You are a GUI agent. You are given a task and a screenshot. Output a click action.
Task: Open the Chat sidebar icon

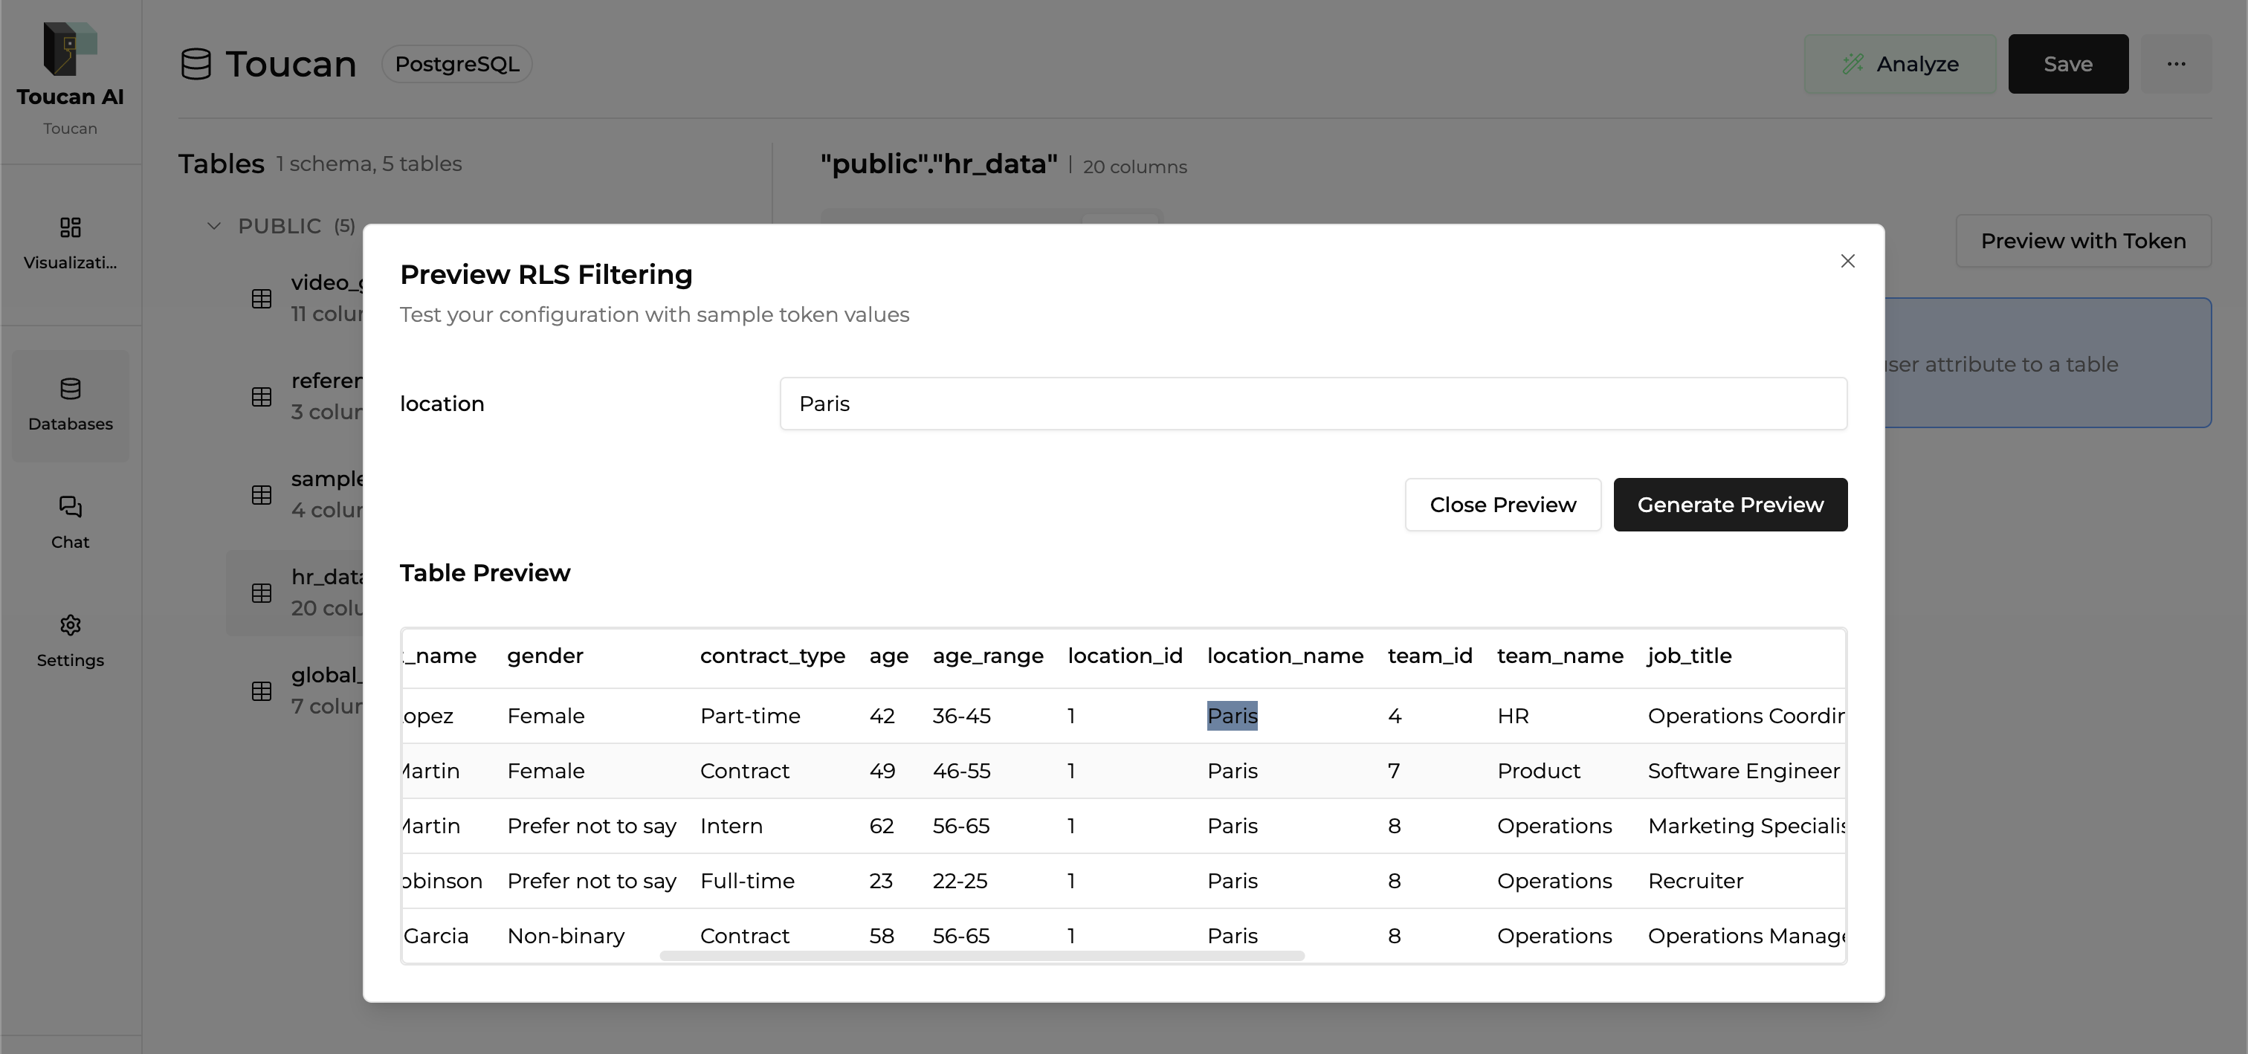[70, 507]
